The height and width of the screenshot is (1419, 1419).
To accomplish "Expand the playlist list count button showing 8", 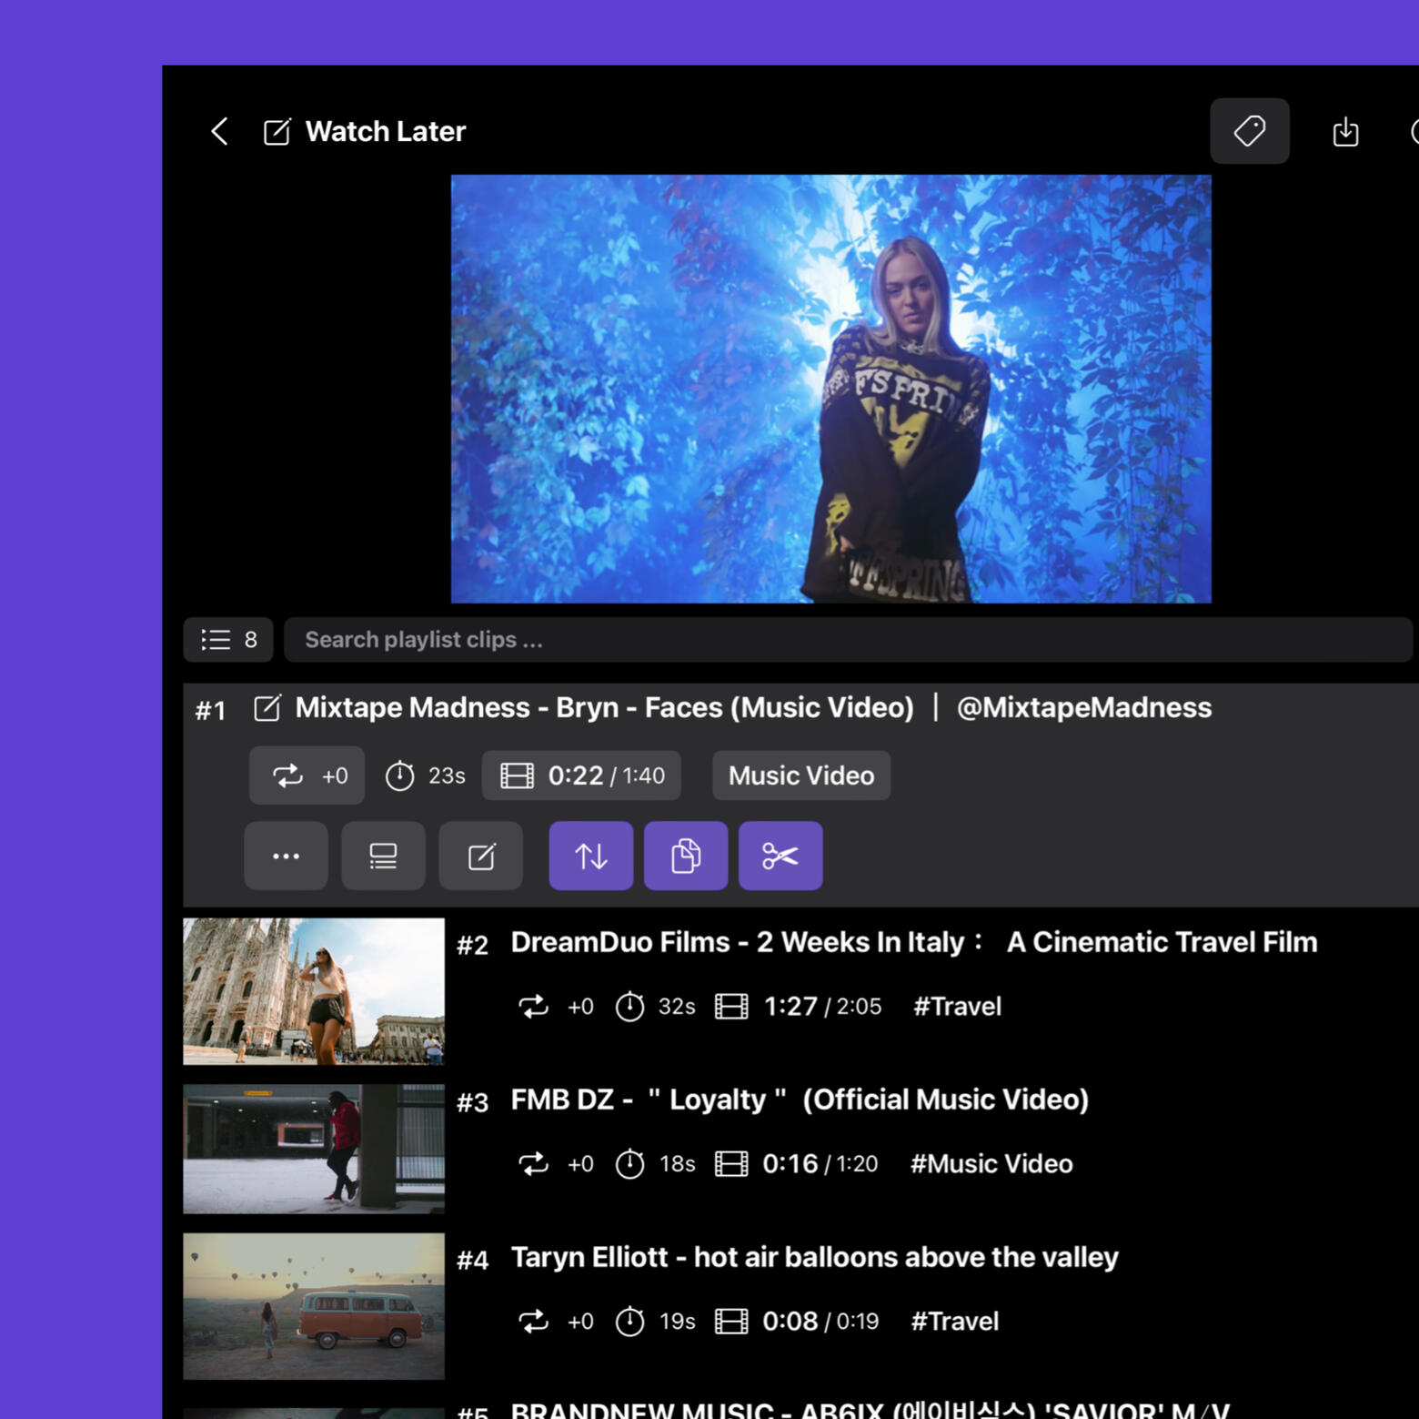I will click(x=228, y=640).
